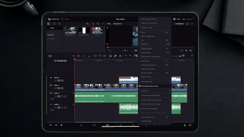Switch media pool to thumbnail grid view
244x137 pixels.
click(x=87, y=24)
